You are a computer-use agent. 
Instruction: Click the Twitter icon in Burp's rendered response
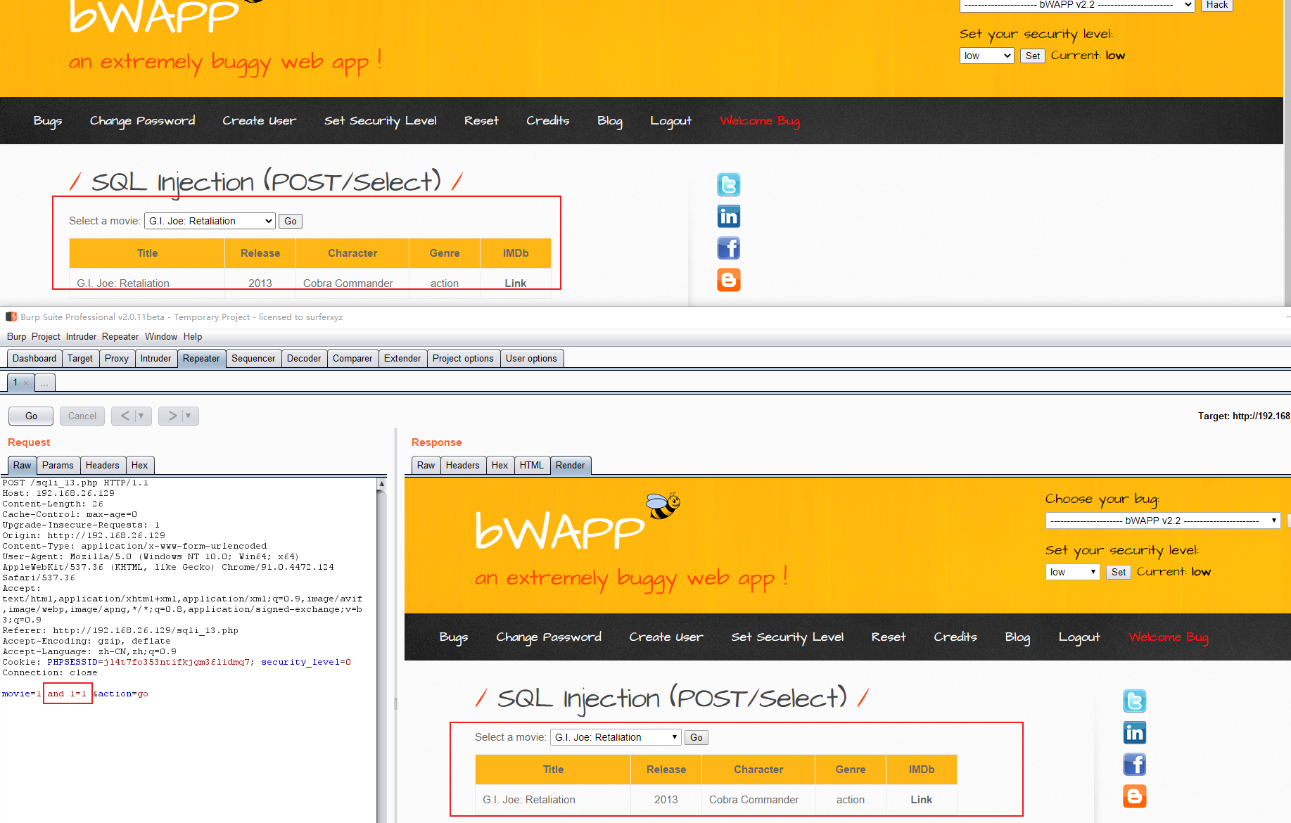pos(1134,701)
